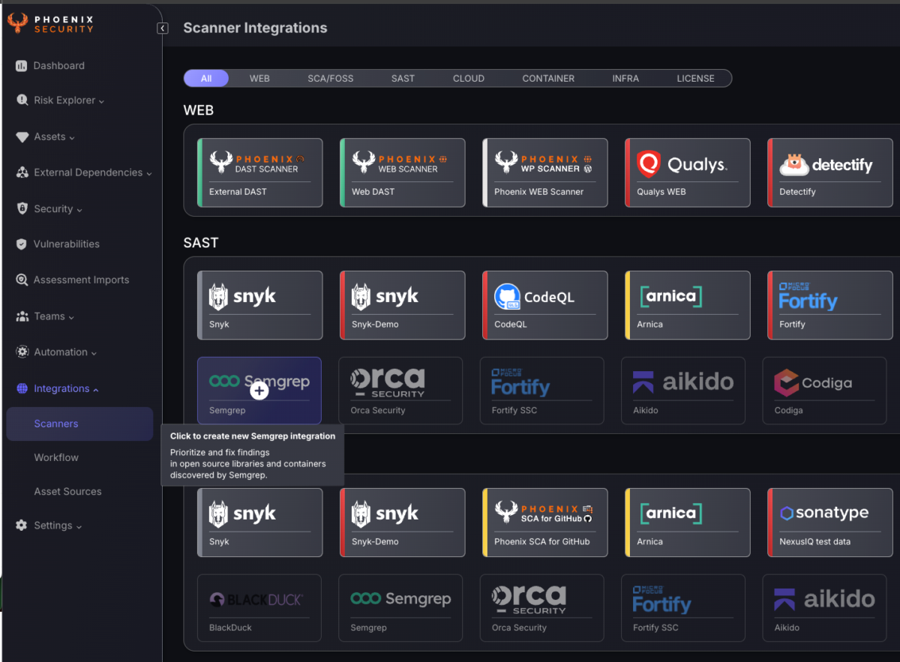Click the Qualys logo in WEB section
This screenshot has width=900, height=662.
(x=682, y=164)
